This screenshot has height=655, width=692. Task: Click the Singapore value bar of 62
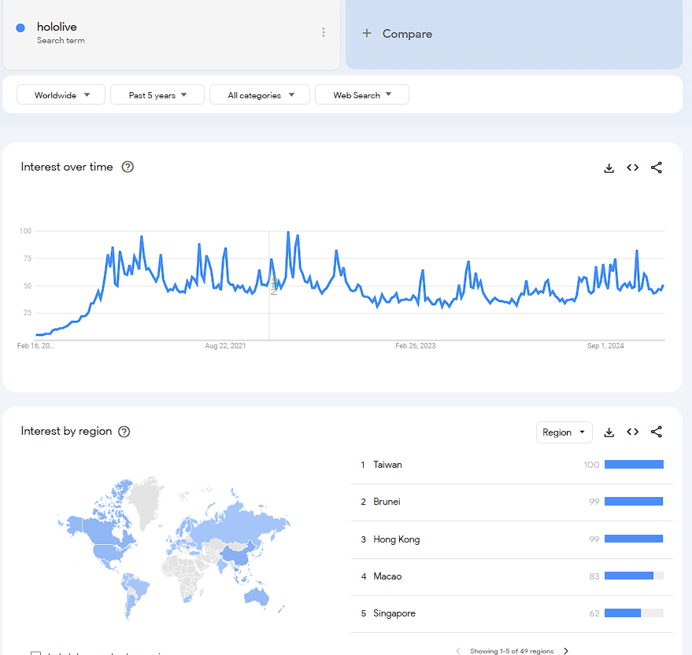[x=634, y=613]
